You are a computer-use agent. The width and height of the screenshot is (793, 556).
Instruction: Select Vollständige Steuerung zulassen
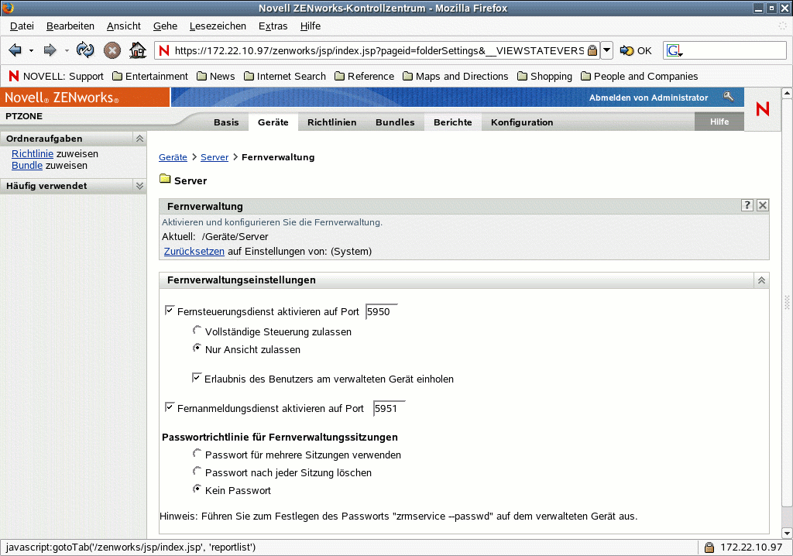pyautogui.click(x=197, y=331)
